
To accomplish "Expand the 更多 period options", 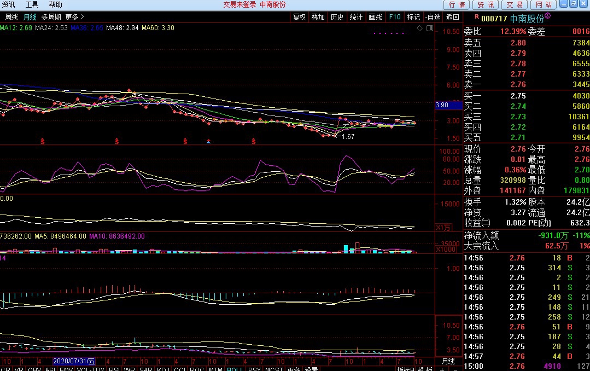I will (74, 17).
